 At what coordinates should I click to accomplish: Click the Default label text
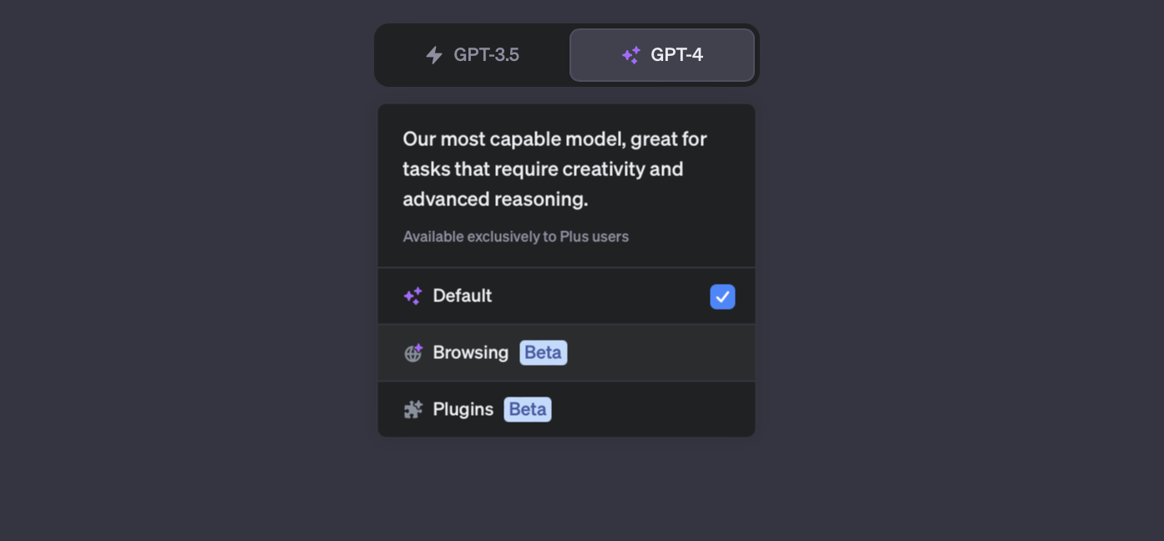pos(463,296)
